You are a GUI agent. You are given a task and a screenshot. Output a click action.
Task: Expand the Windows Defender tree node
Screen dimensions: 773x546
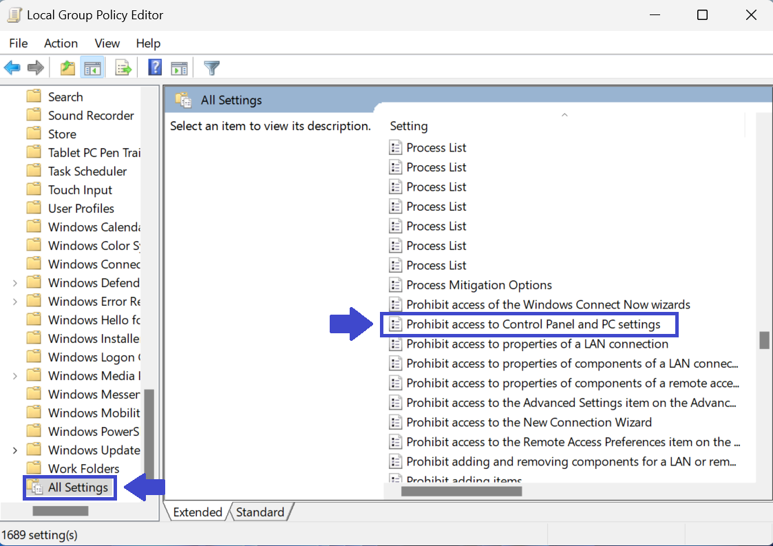[15, 283]
